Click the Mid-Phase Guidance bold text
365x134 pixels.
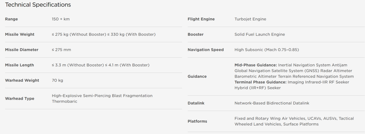click(x=256, y=65)
